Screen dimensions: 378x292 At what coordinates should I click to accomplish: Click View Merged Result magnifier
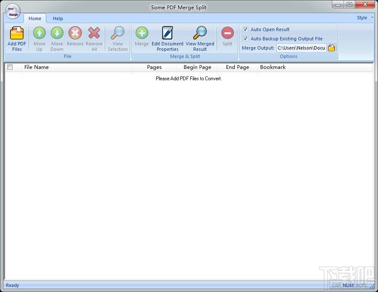point(200,33)
